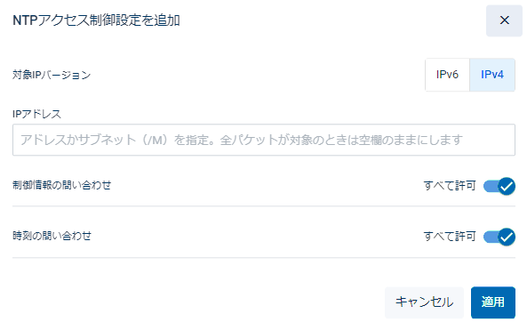Apply settings with the 適用 button
This screenshot has width=527, height=330.
[x=492, y=302]
